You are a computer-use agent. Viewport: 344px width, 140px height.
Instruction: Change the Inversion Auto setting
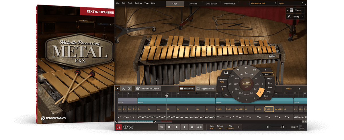(222, 81)
